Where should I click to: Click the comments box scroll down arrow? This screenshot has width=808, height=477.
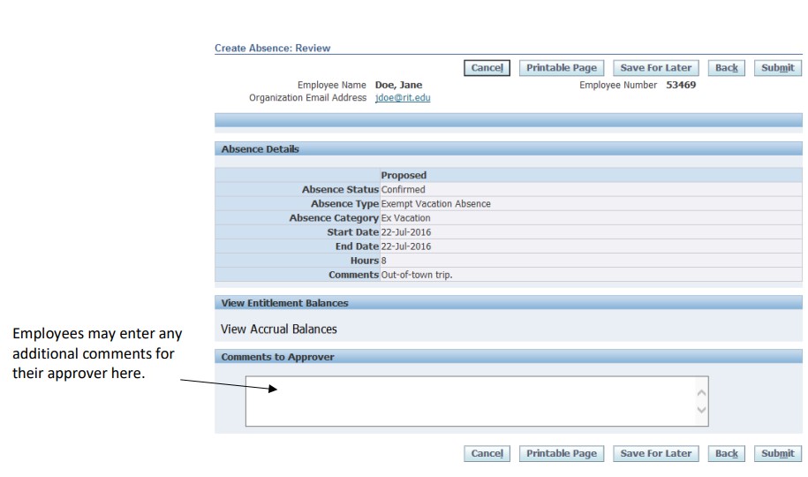coord(701,411)
